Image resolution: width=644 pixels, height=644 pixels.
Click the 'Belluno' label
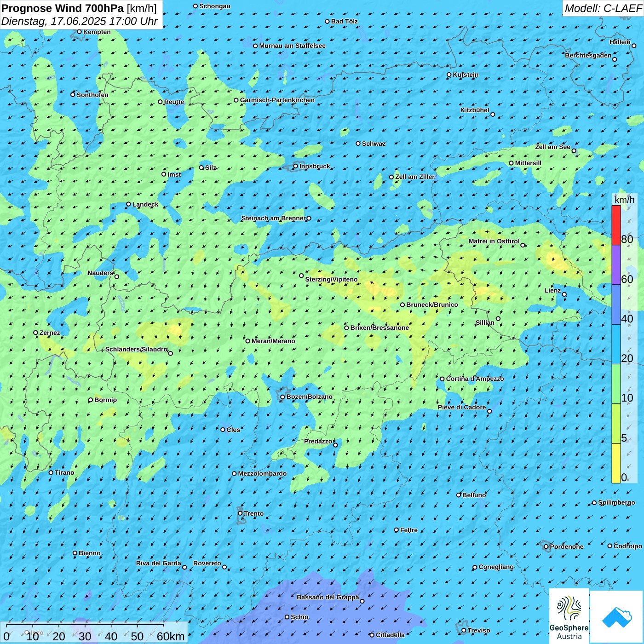point(474,495)
